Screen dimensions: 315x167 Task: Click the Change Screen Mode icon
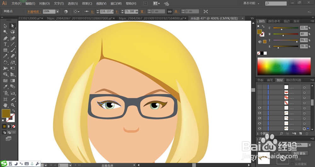pos(9,138)
